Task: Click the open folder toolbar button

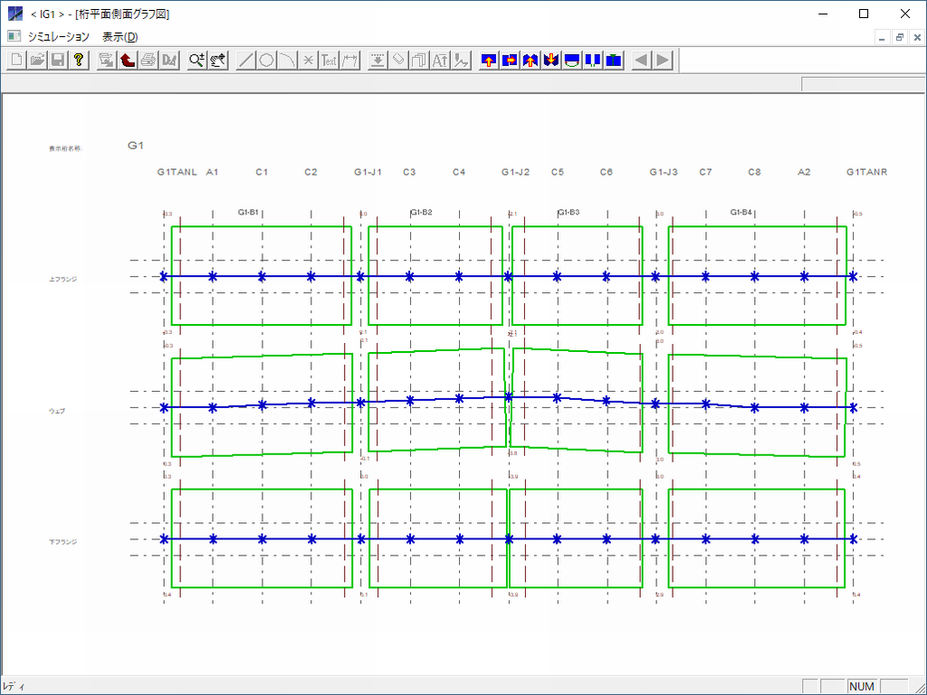Action: click(x=37, y=61)
